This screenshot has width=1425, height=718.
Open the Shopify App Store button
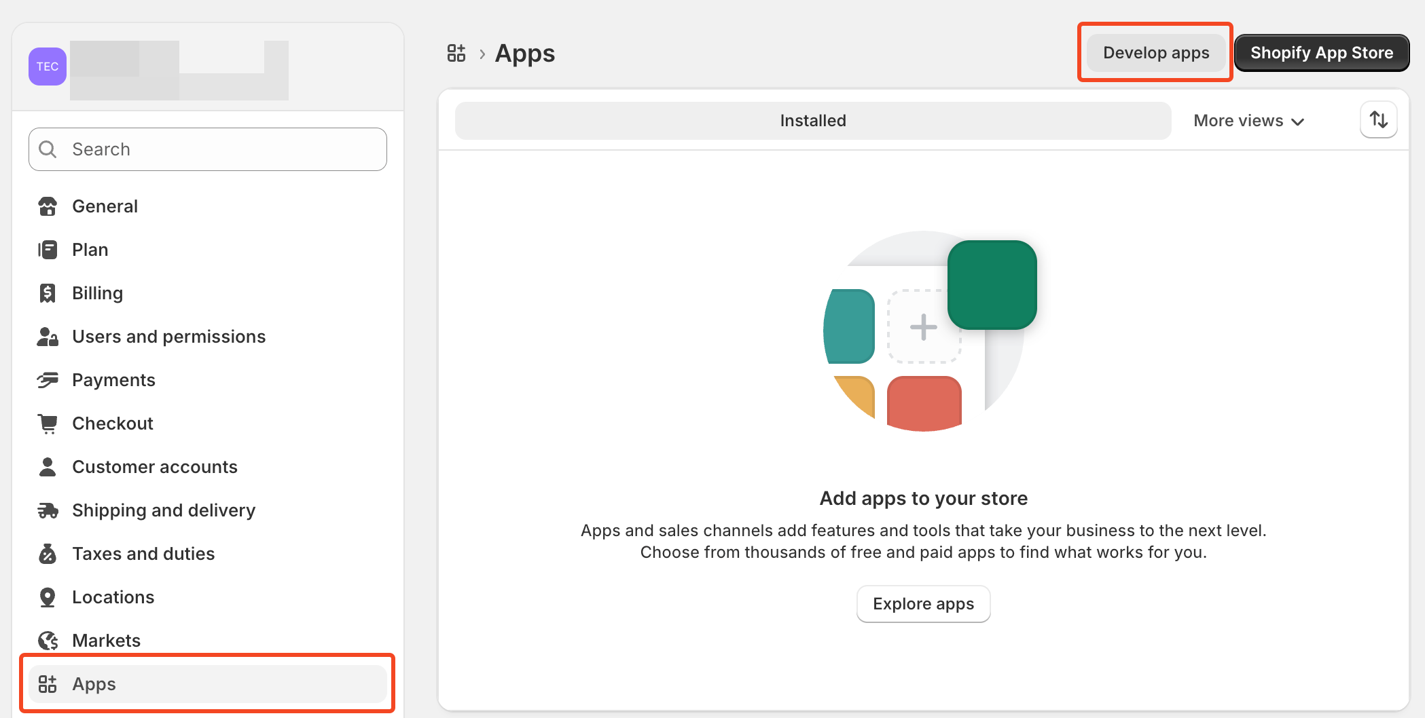tap(1321, 53)
